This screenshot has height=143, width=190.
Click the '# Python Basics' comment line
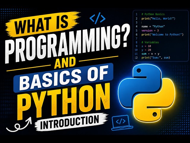click(x=153, y=14)
